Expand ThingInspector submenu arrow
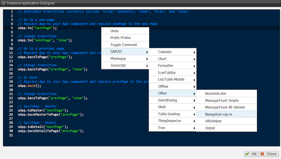 tap(195, 121)
